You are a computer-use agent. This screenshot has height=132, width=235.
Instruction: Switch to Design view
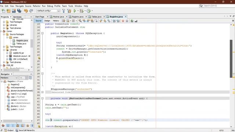(x=47, y=21)
